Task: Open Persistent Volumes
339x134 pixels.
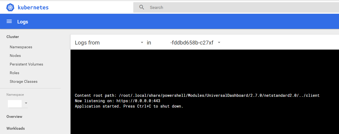Action: (x=26, y=64)
